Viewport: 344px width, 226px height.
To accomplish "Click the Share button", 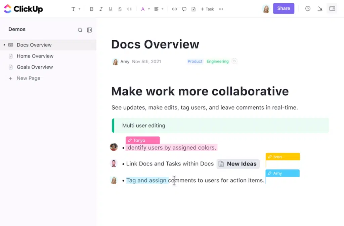I will [x=284, y=8].
